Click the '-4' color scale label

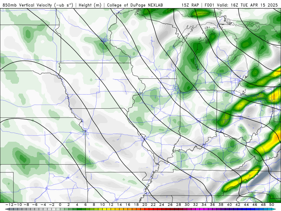[43, 205]
